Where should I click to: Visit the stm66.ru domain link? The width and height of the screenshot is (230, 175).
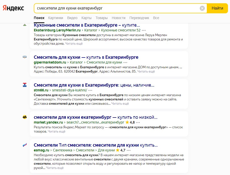click(41, 90)
